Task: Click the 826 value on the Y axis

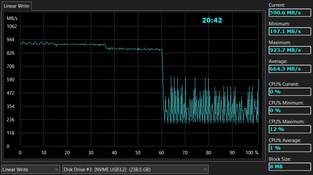Action: coord(11,53)
